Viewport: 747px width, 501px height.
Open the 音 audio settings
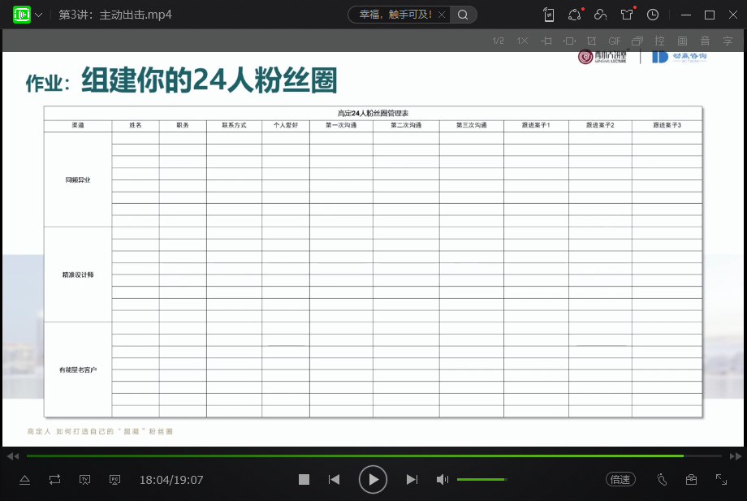705,41
